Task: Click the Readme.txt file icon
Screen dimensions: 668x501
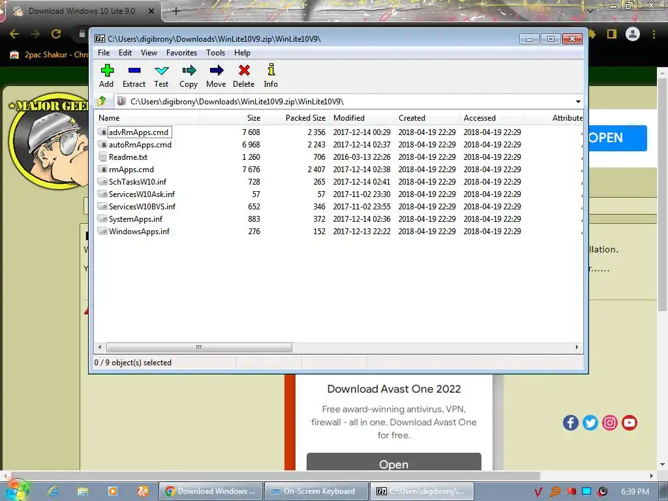Action: coord(102,157)
